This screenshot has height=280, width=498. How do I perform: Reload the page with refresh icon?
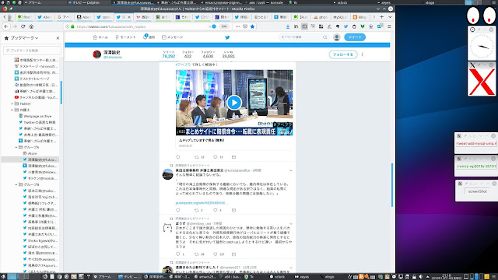click(23, 26)
